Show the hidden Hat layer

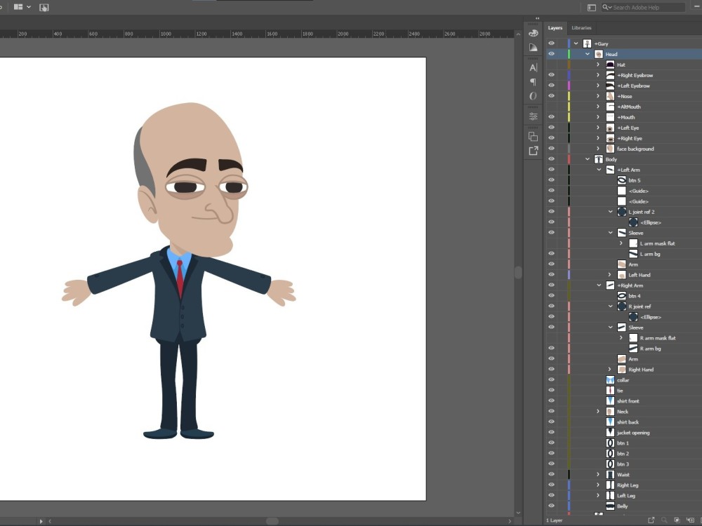[552, 65]
